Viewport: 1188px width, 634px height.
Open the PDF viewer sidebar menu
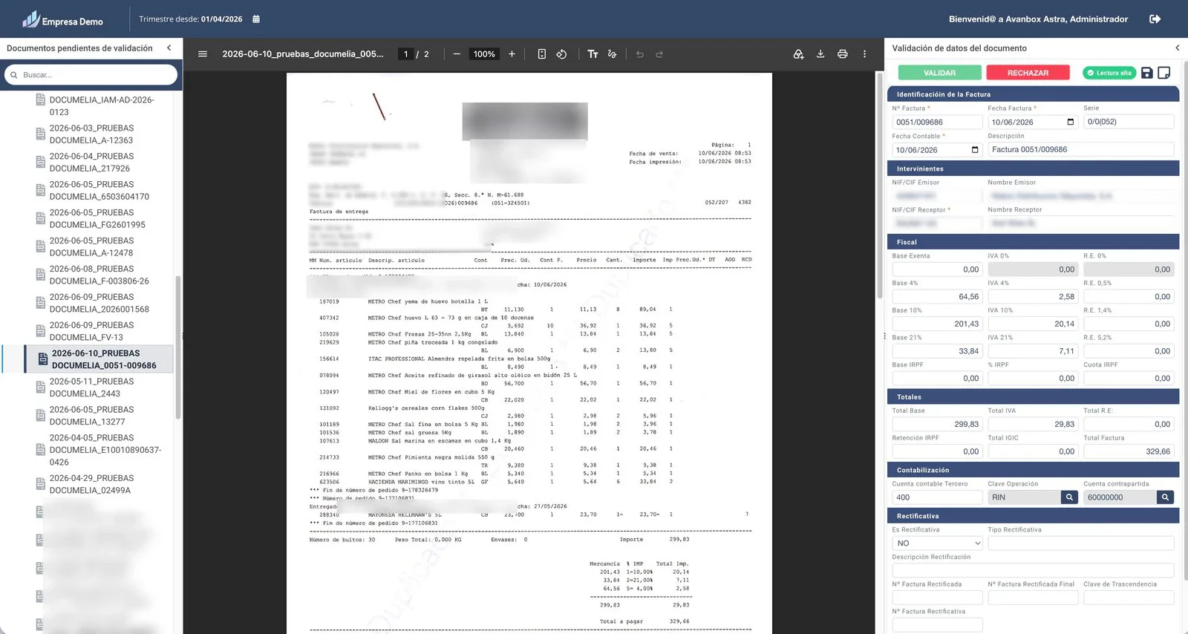point(202,54)
